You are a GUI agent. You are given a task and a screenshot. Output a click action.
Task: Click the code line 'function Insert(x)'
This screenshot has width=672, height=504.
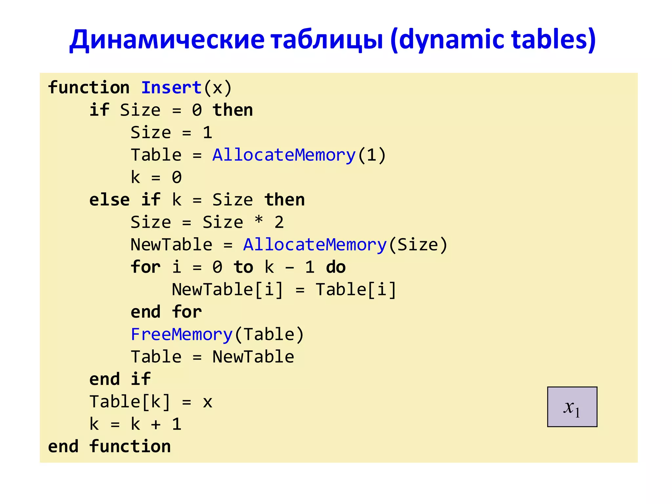click(140, 88)
